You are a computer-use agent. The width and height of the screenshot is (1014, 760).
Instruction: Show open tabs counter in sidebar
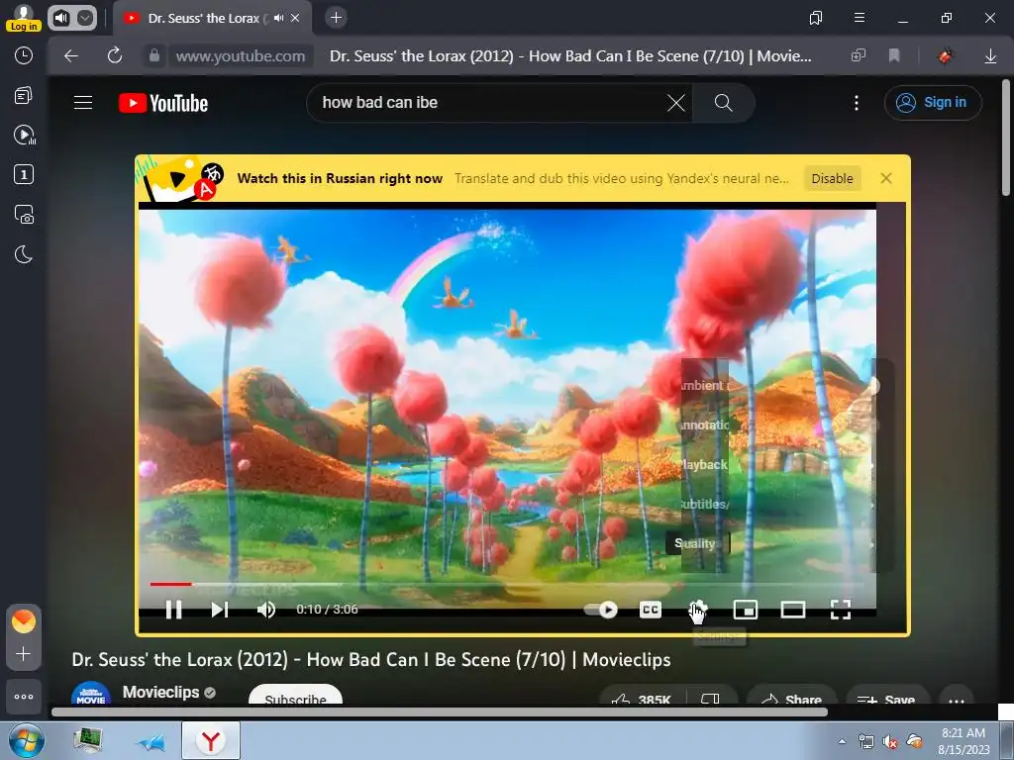(24, 174)
